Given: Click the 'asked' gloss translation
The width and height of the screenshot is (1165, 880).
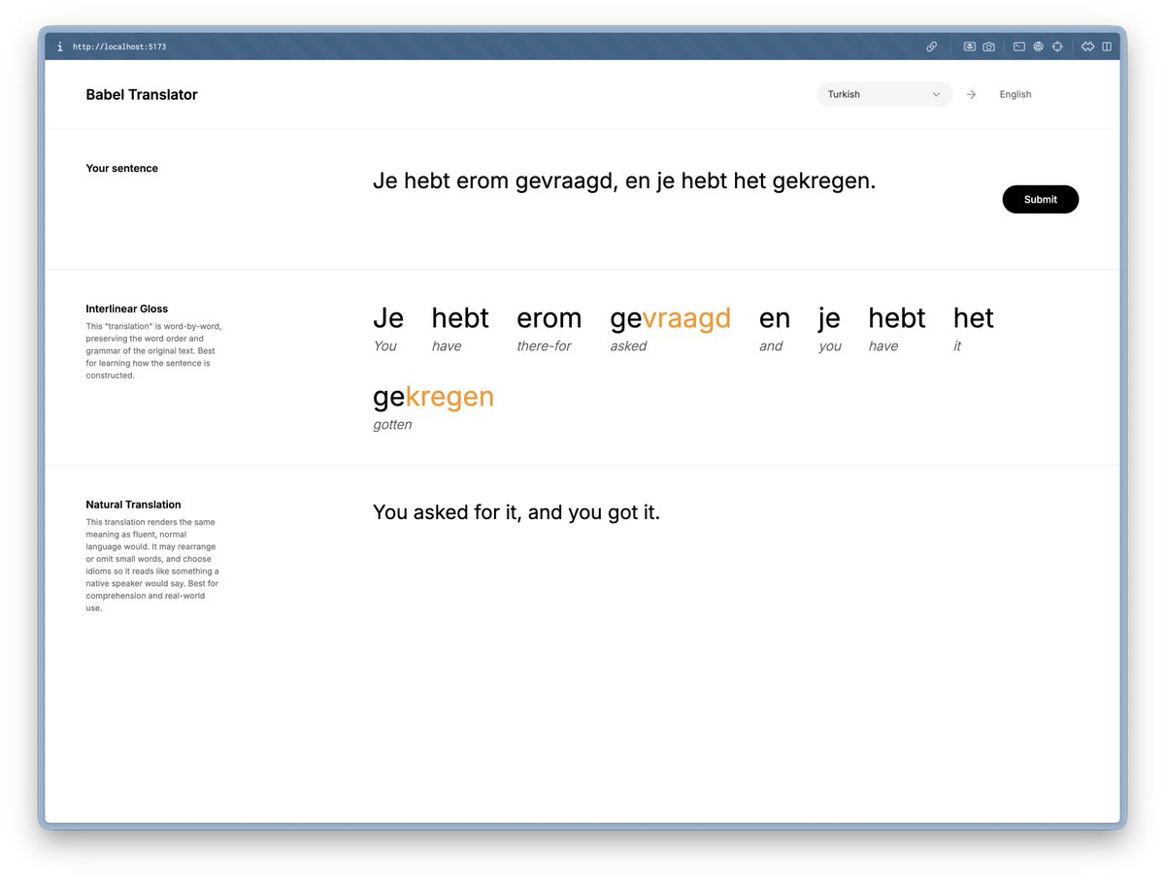Looking at the screenshot, I should click(628, 346).
